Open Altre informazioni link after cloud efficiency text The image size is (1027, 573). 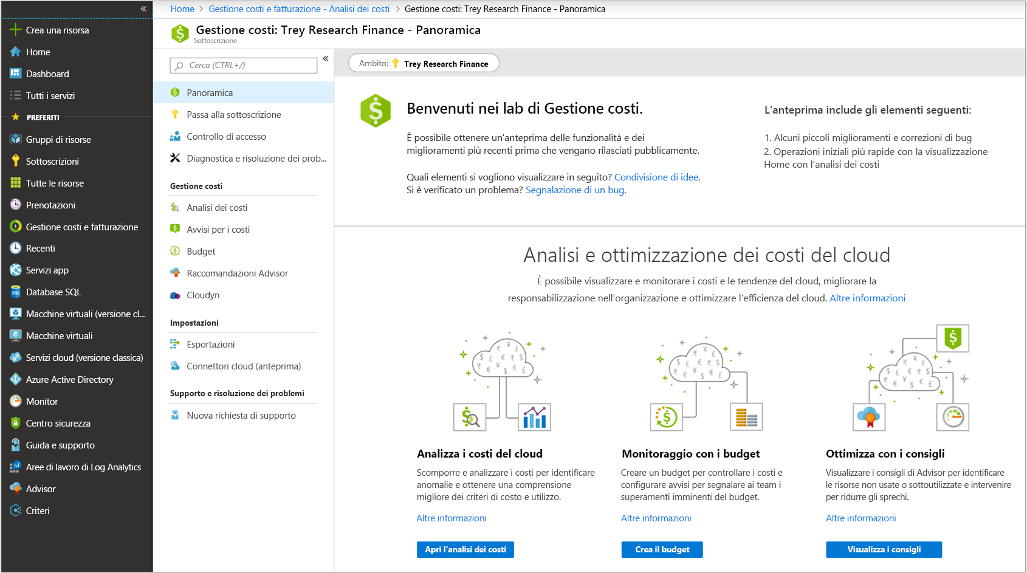click(868, 298)
